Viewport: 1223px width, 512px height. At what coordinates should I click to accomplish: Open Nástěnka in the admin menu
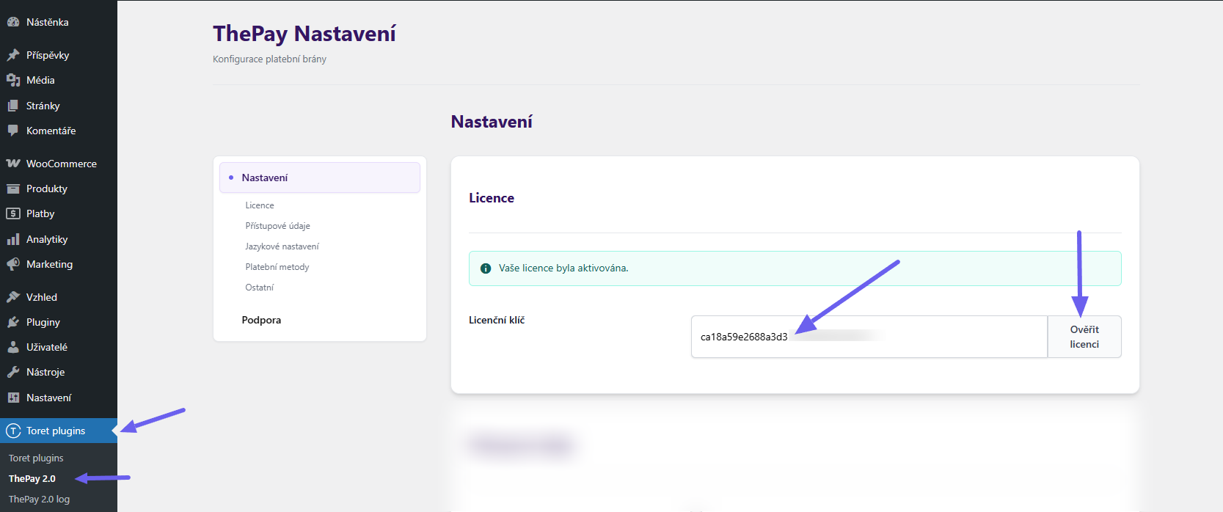[x=59, y=22]
